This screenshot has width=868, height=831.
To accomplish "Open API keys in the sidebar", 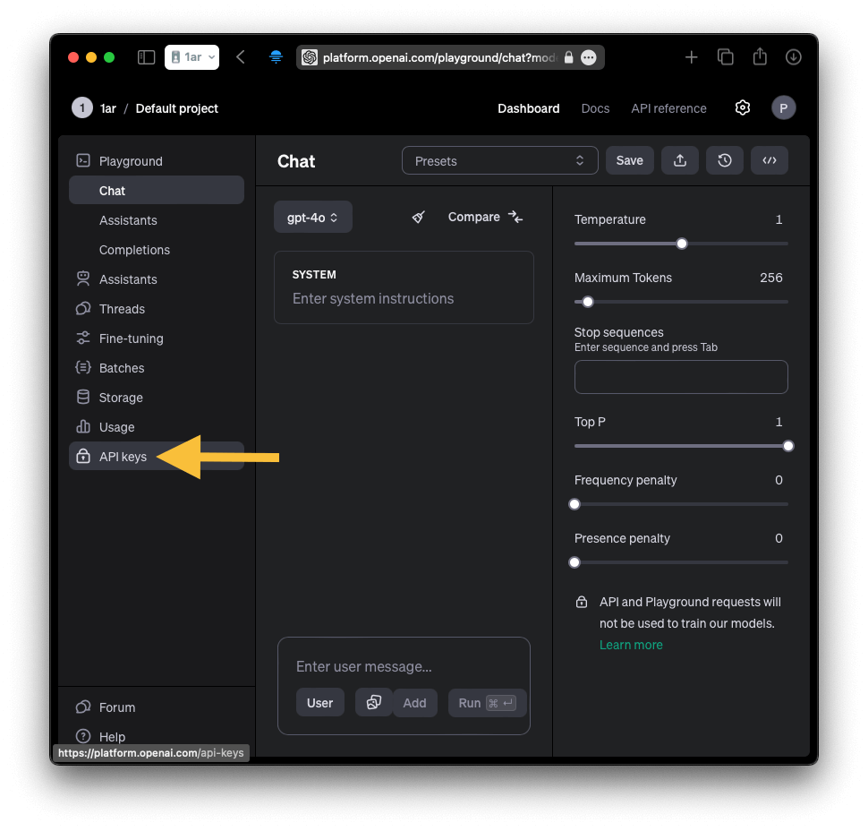I will pos(157,457).
